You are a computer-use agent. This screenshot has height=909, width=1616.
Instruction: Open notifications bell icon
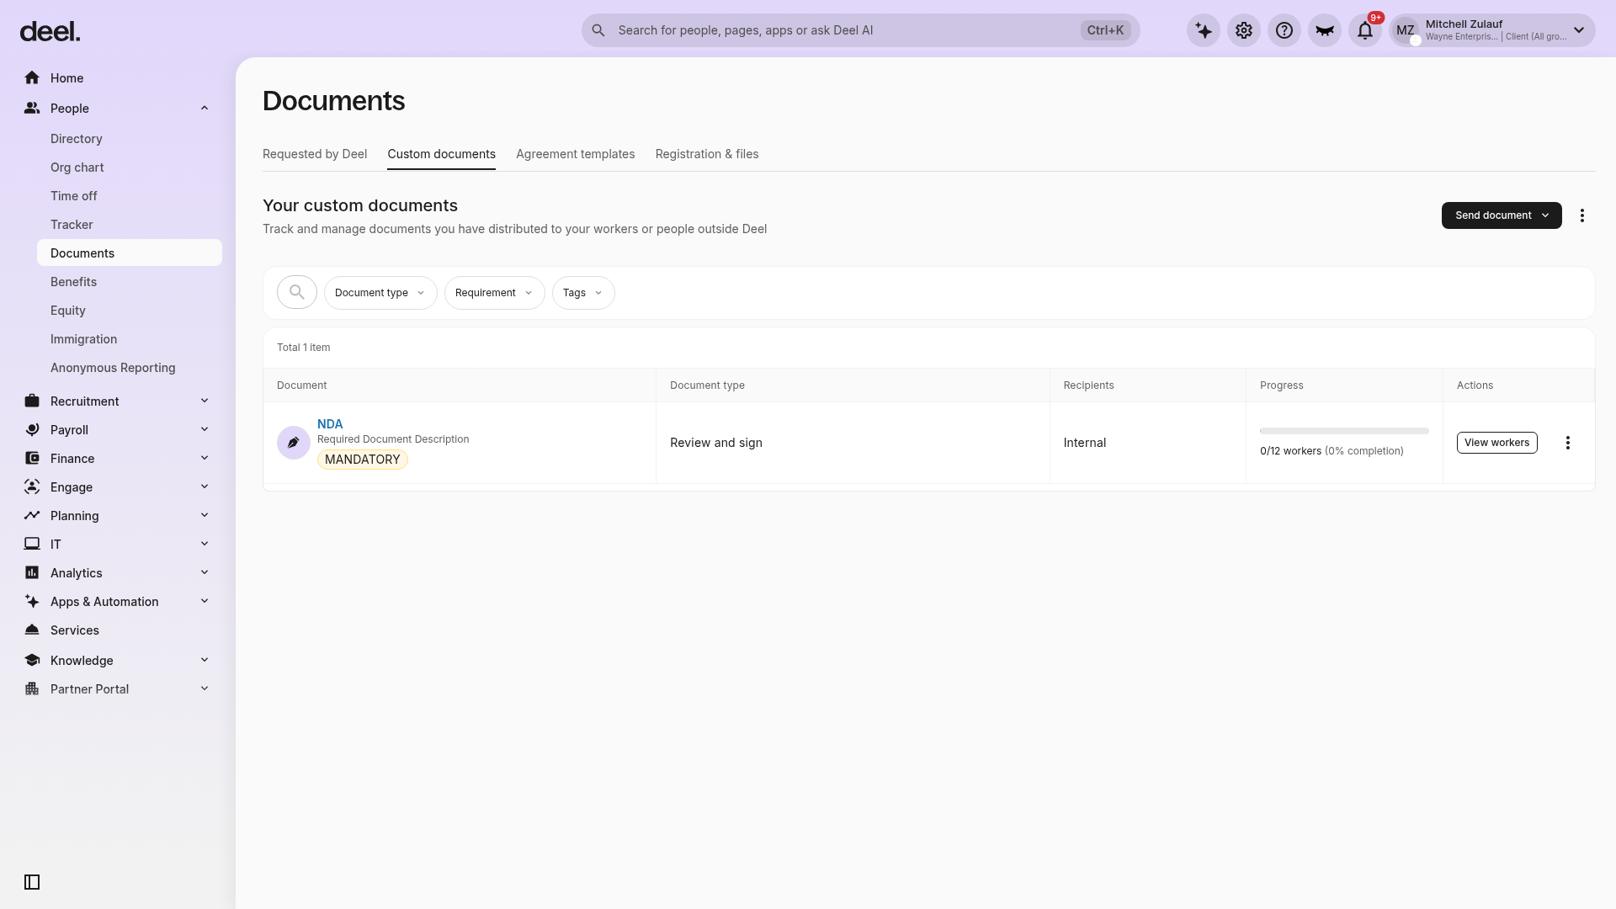click(x=1365, y=30)
